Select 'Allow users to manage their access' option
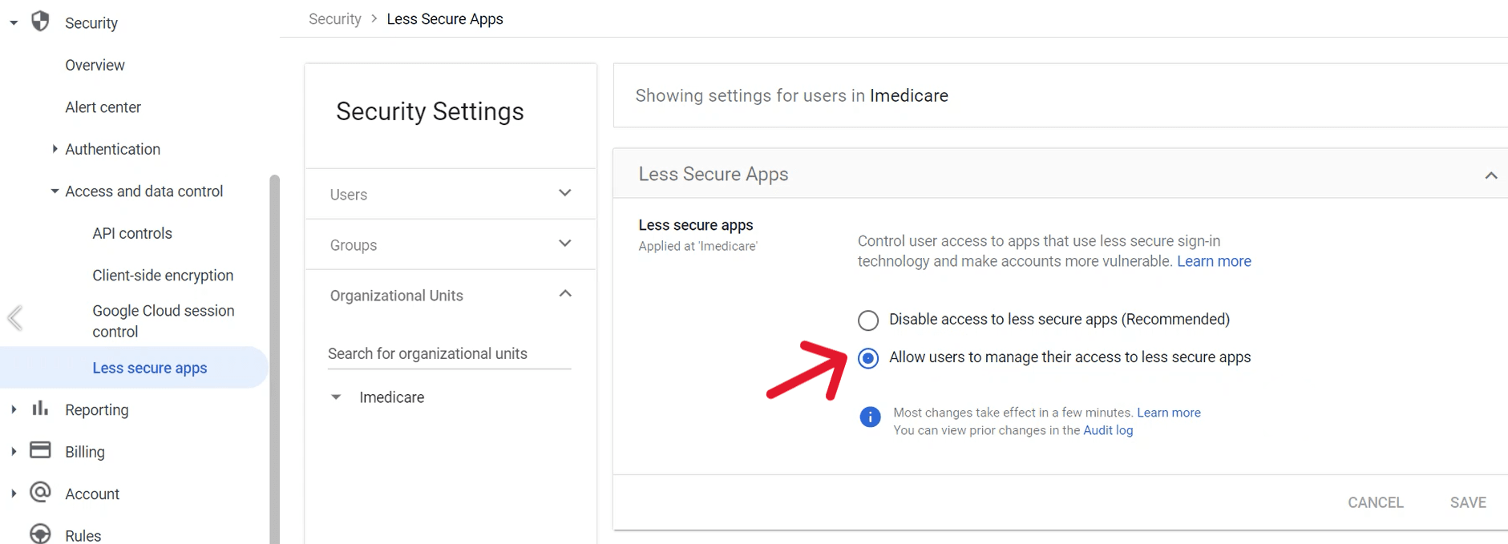Screen dimensions: 1508x544 click(867, 358)
